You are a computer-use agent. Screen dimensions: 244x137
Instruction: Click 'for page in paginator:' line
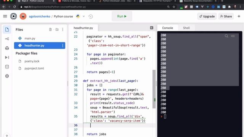[x=106, y=54]
